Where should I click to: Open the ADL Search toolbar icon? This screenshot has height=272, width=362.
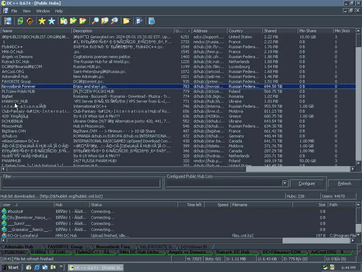pyautogui.click(x=105, y=21)
